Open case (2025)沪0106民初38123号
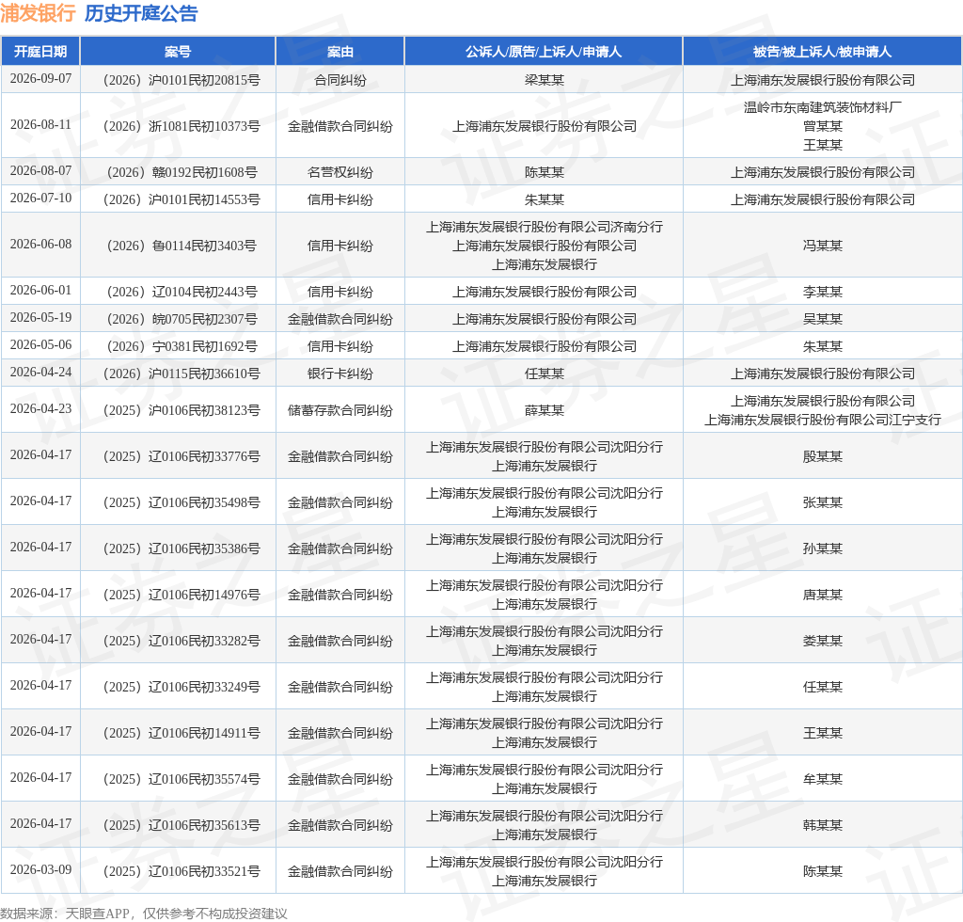This screenshot has width=963, height=922. (182, 410)
